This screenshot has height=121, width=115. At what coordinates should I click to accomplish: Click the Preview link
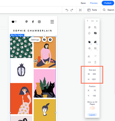[x=94, y=3]
